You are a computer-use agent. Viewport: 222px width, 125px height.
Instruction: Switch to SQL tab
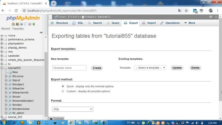point(78,23)
